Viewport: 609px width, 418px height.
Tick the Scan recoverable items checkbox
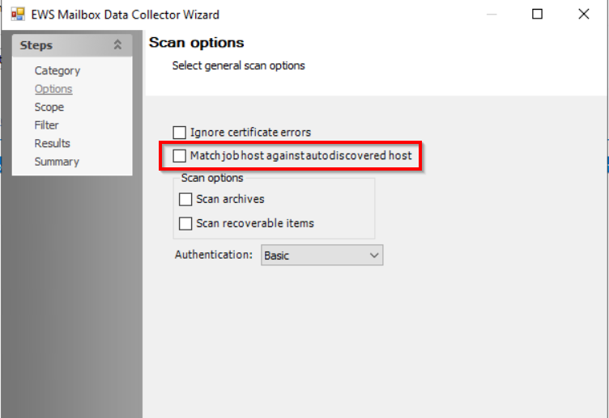coord(186,223)
